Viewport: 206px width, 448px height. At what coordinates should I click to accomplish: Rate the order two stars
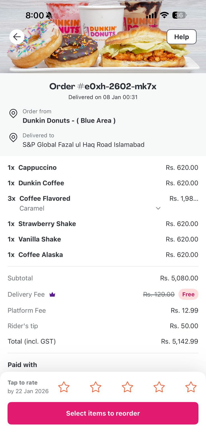point(95,387)
